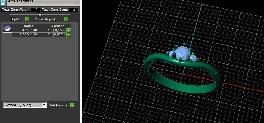Select the round gem thumbnail
Image resolution: width=264 pixels, height=123 pixels.
click(7, 28)
